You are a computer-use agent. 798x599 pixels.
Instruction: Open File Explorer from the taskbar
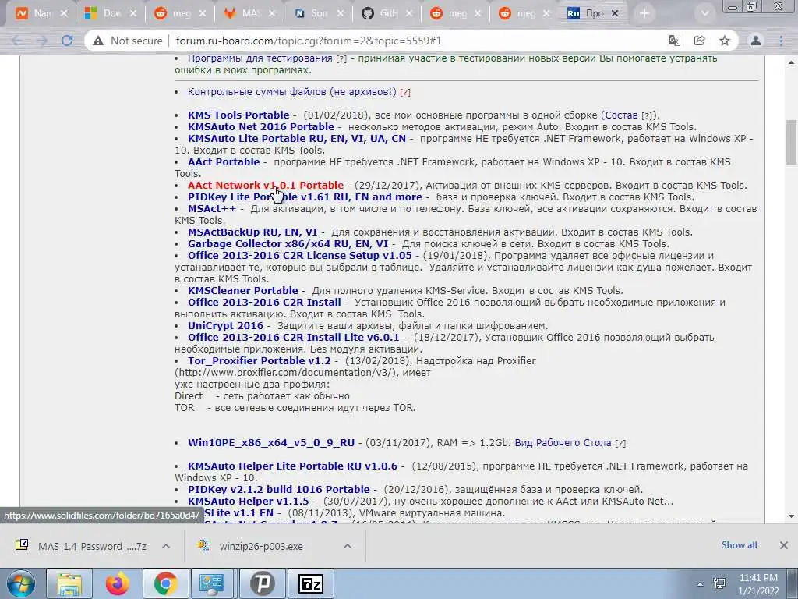[69, 583]
